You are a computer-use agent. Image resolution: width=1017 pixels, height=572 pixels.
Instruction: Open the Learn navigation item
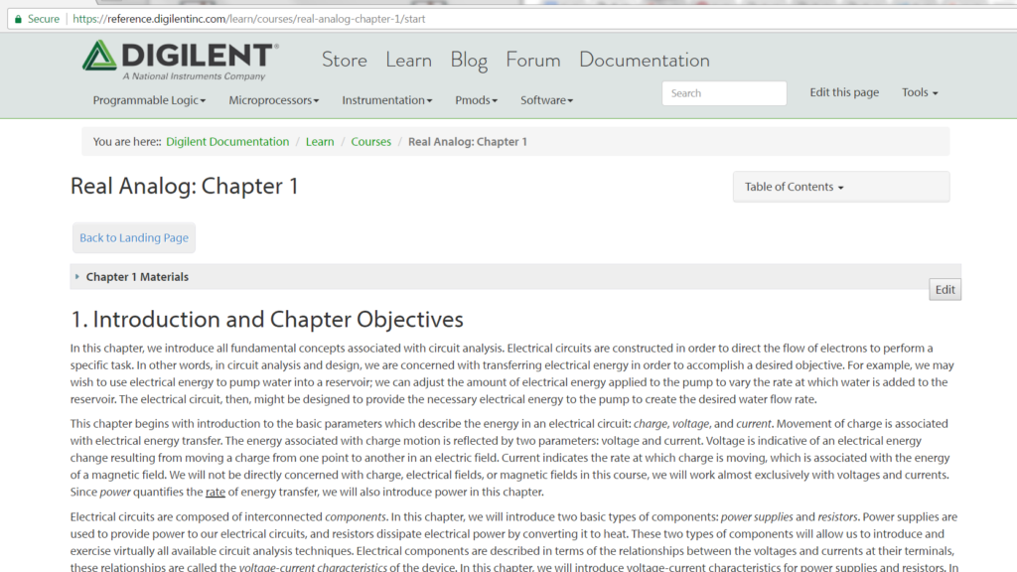point(408,60)
